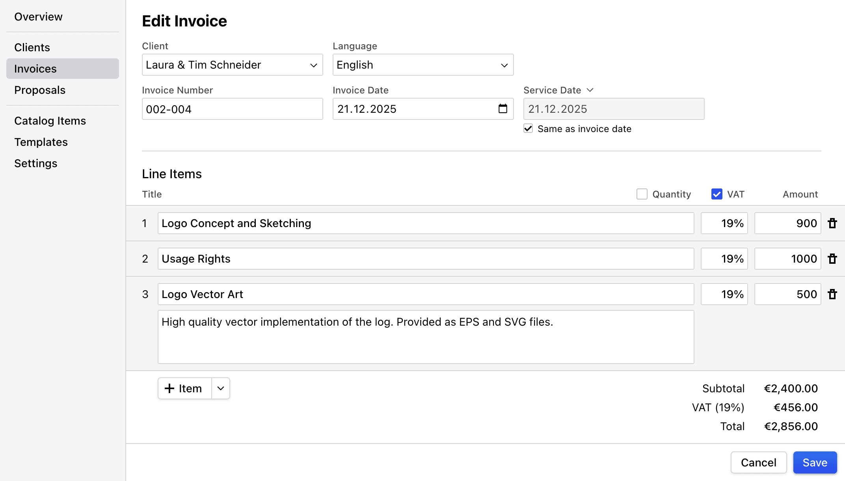Edit the Logo Vector Art description text
Image resolution: width=845 pixels, height=481 pixels.
tap(426, 337)
